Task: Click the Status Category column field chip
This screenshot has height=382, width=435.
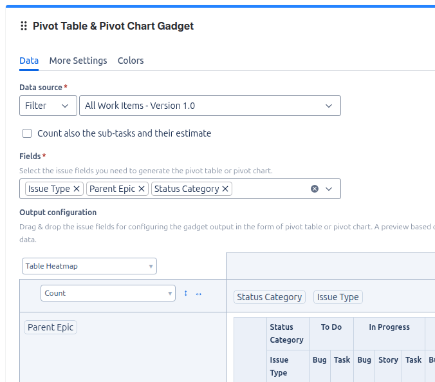Action: click(269, 297)
